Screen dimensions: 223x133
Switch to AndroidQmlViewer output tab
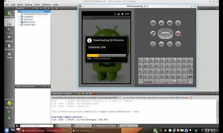pos(156,98)
